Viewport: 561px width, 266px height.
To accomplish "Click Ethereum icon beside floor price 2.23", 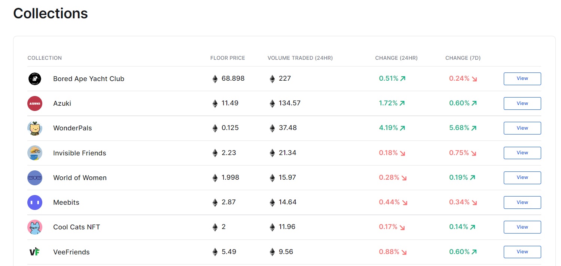I will pyautogui.click(x=215, y=153).
